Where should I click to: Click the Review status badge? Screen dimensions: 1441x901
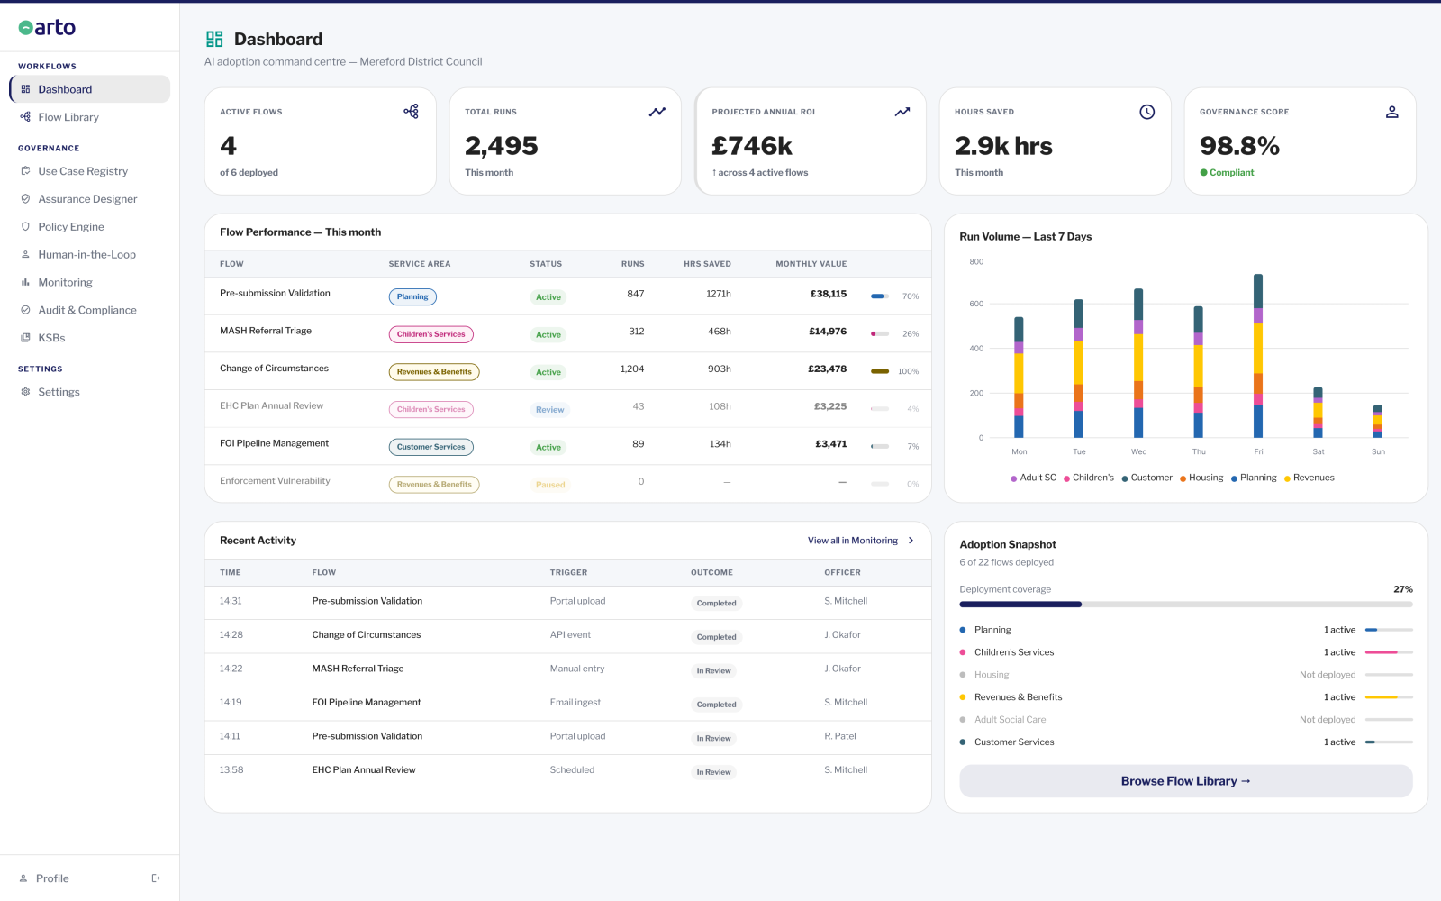click(550, 410)
